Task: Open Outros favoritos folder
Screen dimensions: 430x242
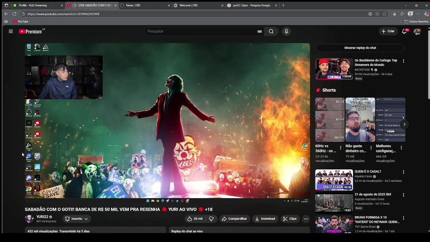Action: tap(416, 22)
